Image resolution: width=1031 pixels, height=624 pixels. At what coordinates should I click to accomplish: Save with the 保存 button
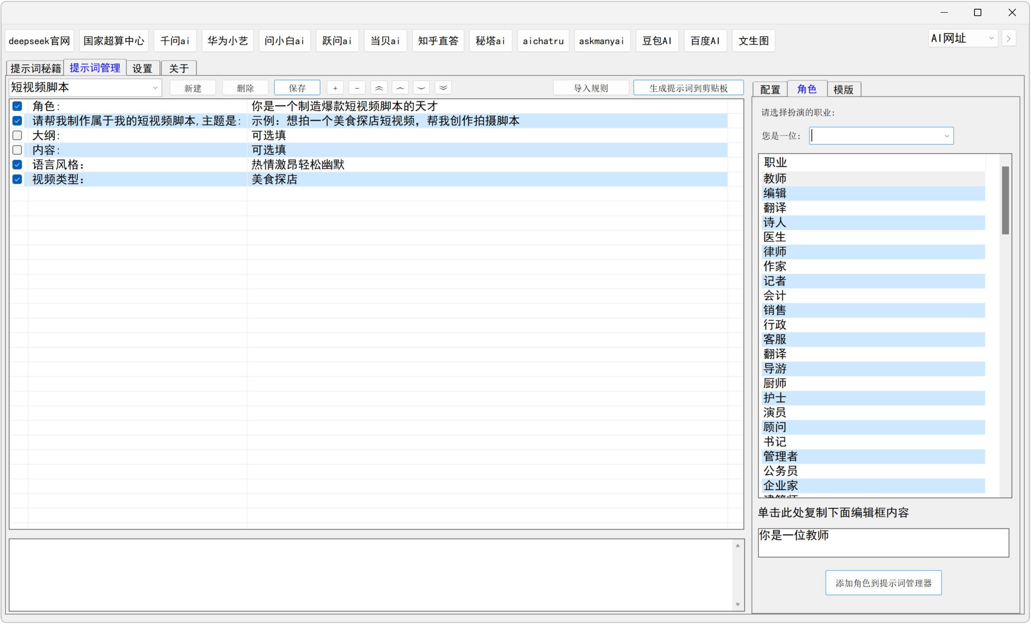297,88
